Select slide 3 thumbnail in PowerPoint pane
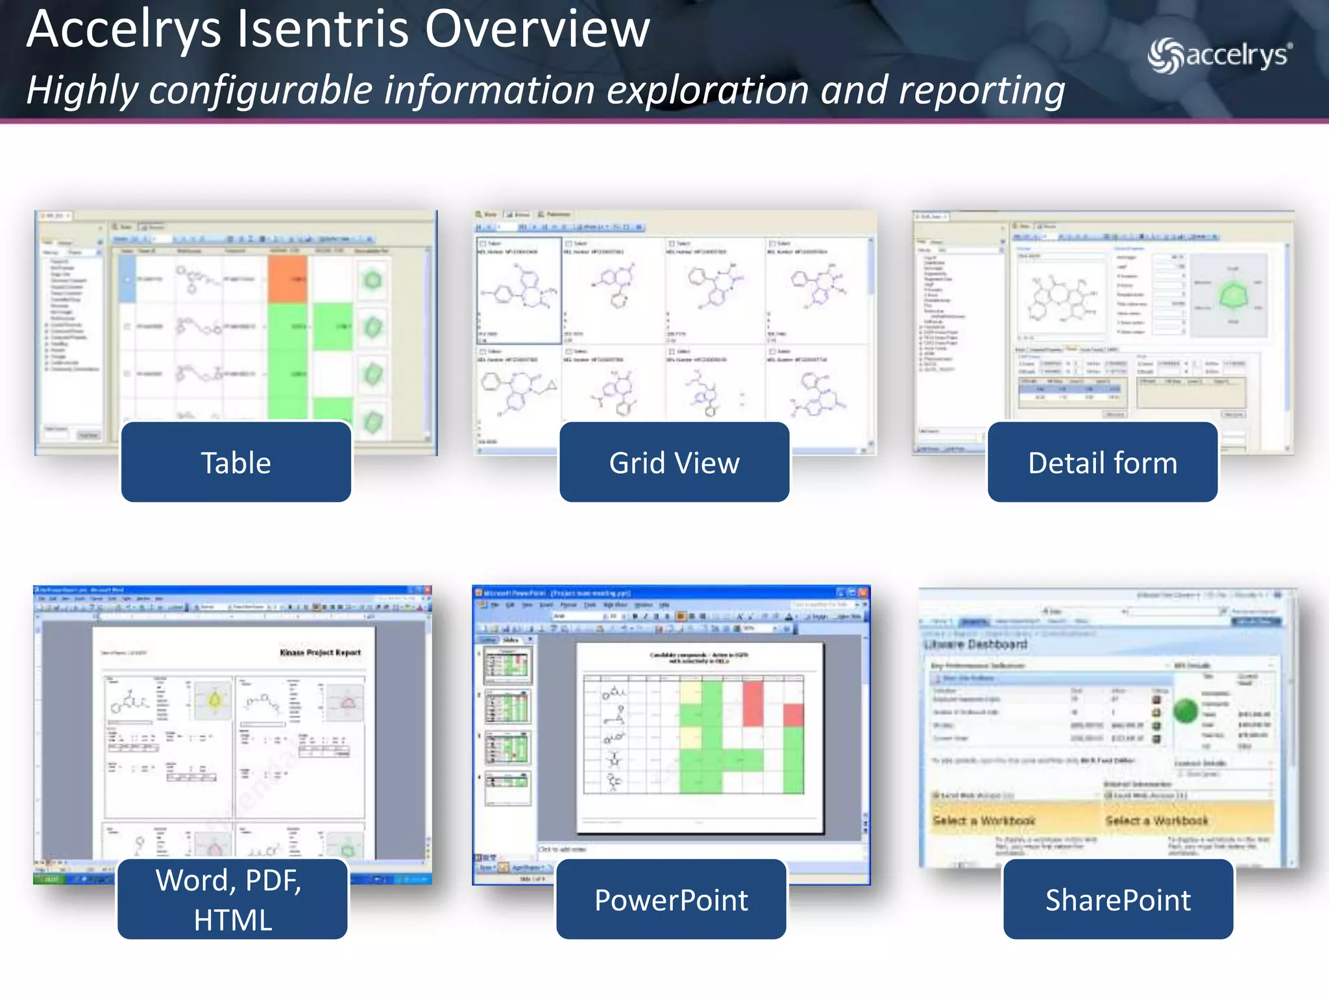This screenshot has height=996, width=1329. tap(507, 747)
